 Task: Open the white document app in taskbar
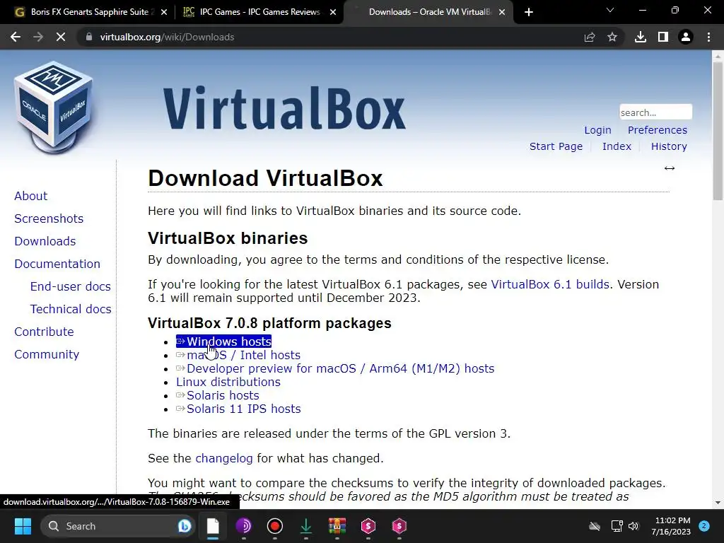213,526
